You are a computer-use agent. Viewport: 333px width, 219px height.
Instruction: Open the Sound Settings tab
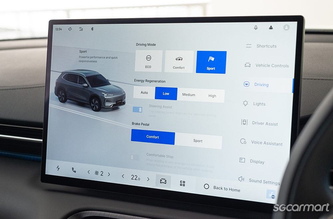259,181
